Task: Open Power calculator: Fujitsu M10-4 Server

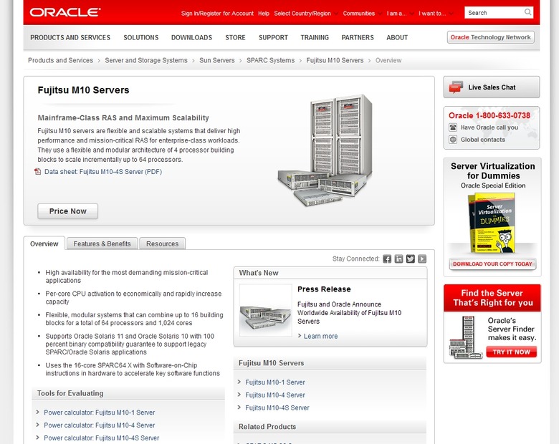Action: pyautogui.click(x=99, y=425)
